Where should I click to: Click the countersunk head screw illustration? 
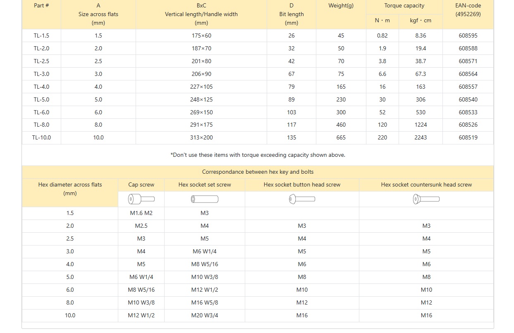tap(426, 199)
